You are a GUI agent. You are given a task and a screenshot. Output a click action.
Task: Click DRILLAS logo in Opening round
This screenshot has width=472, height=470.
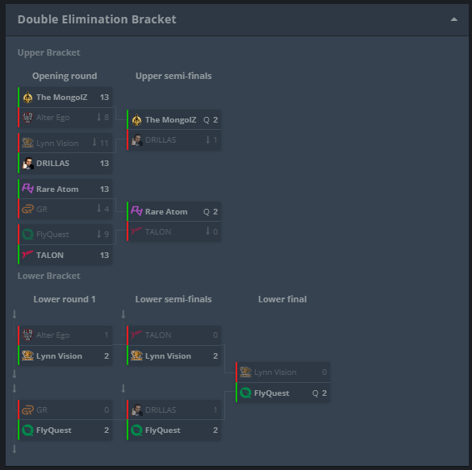(27, 164)
